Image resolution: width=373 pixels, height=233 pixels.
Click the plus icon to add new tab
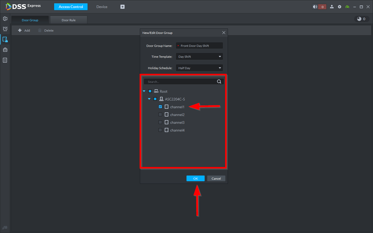[x=123, y=7]
